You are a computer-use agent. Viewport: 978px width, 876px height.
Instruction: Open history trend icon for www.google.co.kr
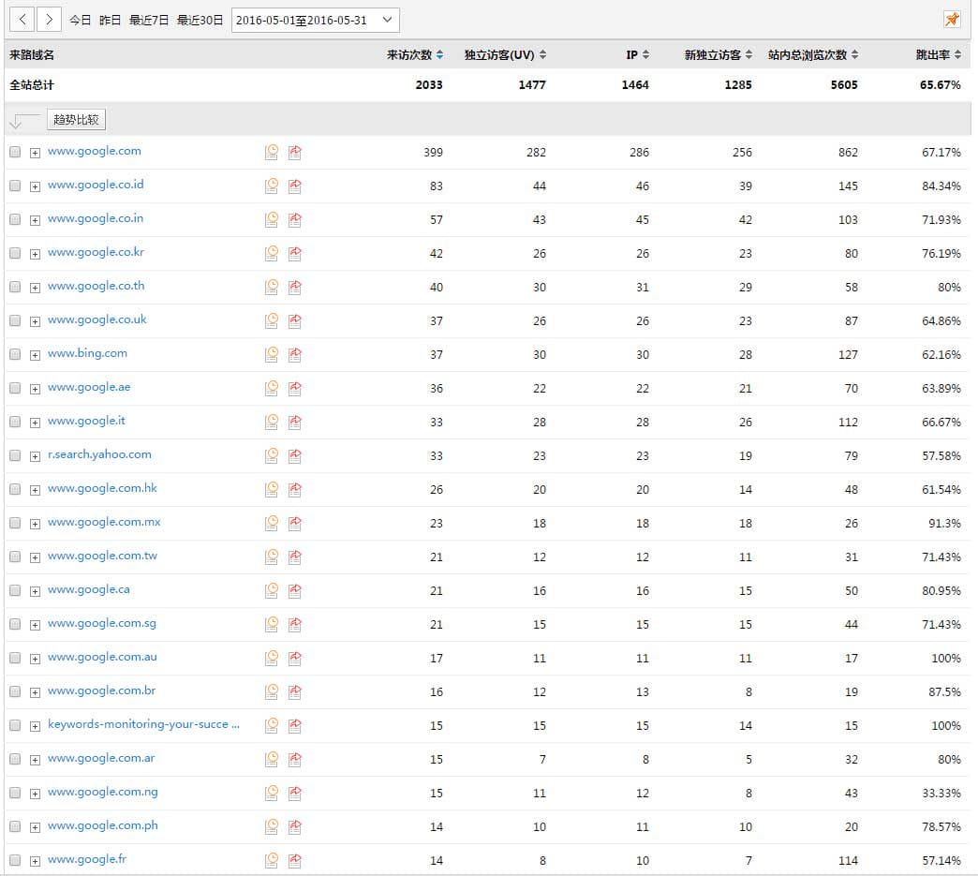[272, 253]
